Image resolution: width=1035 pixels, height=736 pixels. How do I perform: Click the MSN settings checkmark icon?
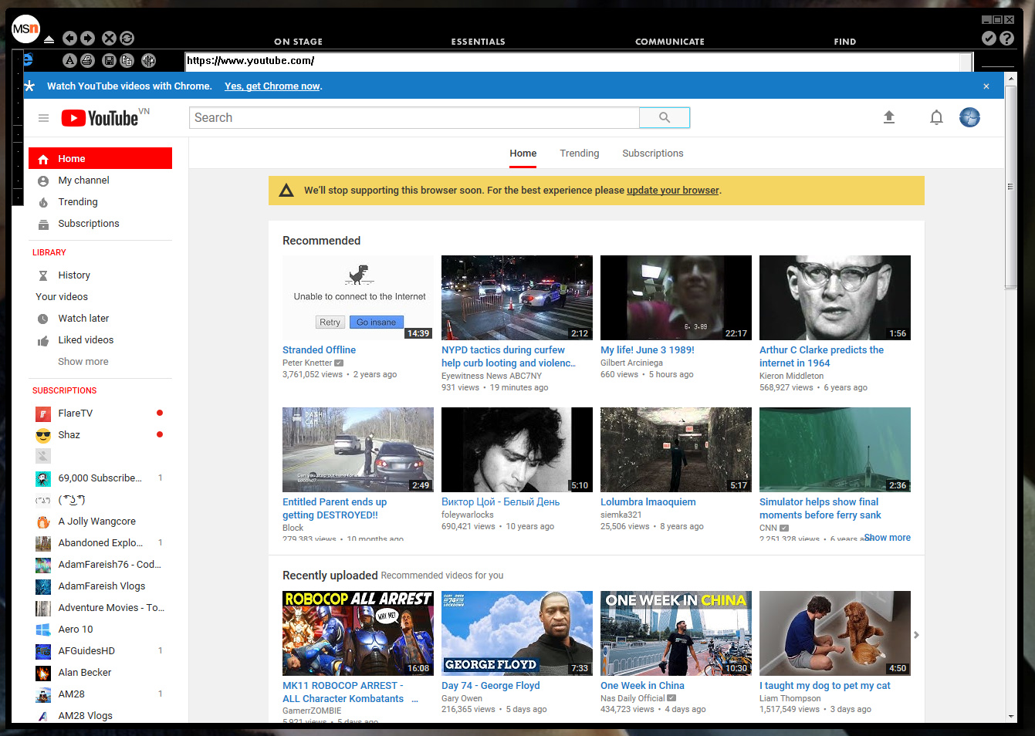989,38
